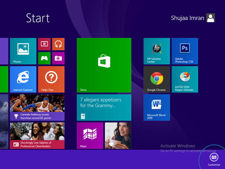Open Internet Explorer tile
The width and height of the screenshot is (225, 169).
tap(23, 79)
